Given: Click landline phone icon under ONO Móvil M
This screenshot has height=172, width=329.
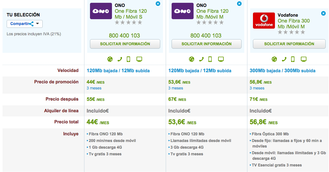Looking at the screenshot, I should [x=201, y=59].
